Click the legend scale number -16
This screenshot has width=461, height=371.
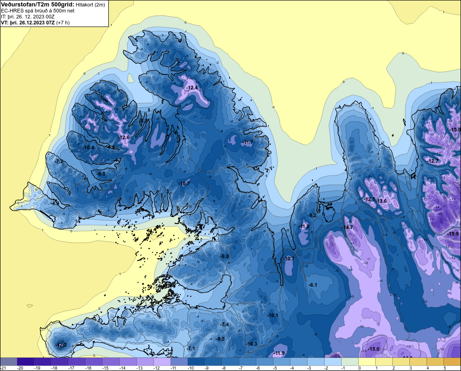[88, 368]
